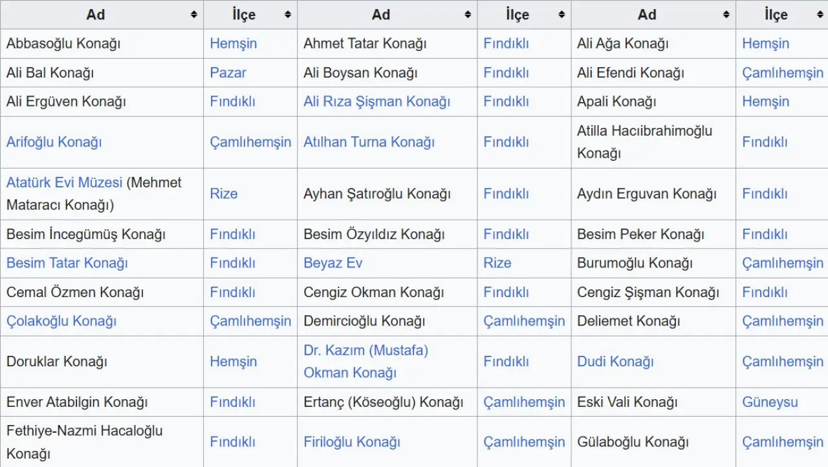Sort the third Ad column using its arrows
This screenshot has height=467, width=828.
coord(726,15)
